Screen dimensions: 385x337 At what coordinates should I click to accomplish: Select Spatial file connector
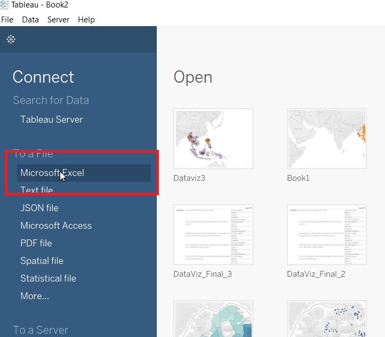point(42,261)
